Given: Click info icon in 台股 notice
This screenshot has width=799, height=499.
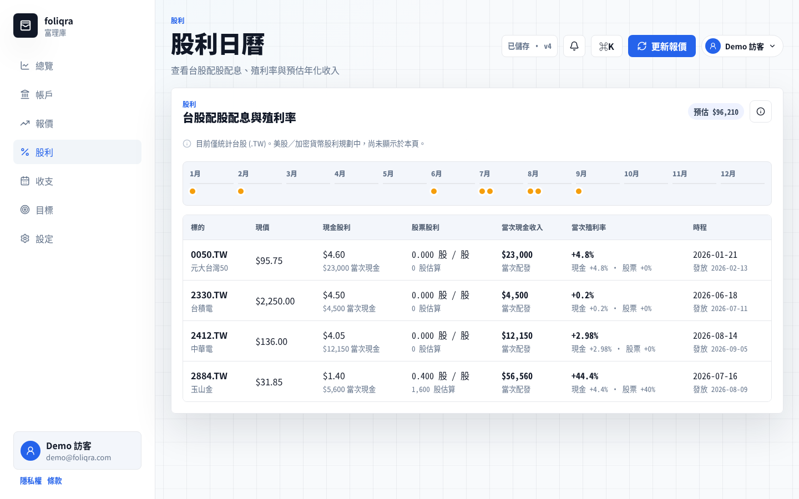Looking at the screenshot, I should coord(187,144).
